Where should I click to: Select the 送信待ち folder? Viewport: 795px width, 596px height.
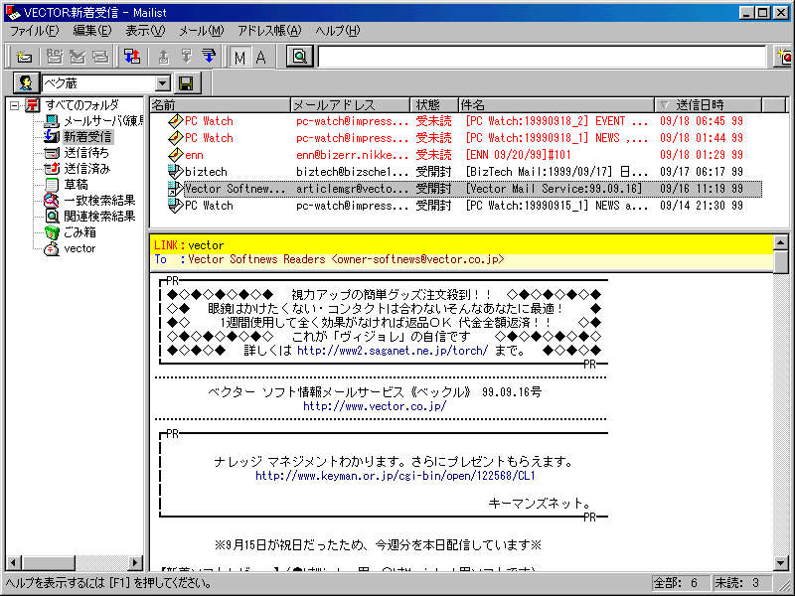[86, 153]
